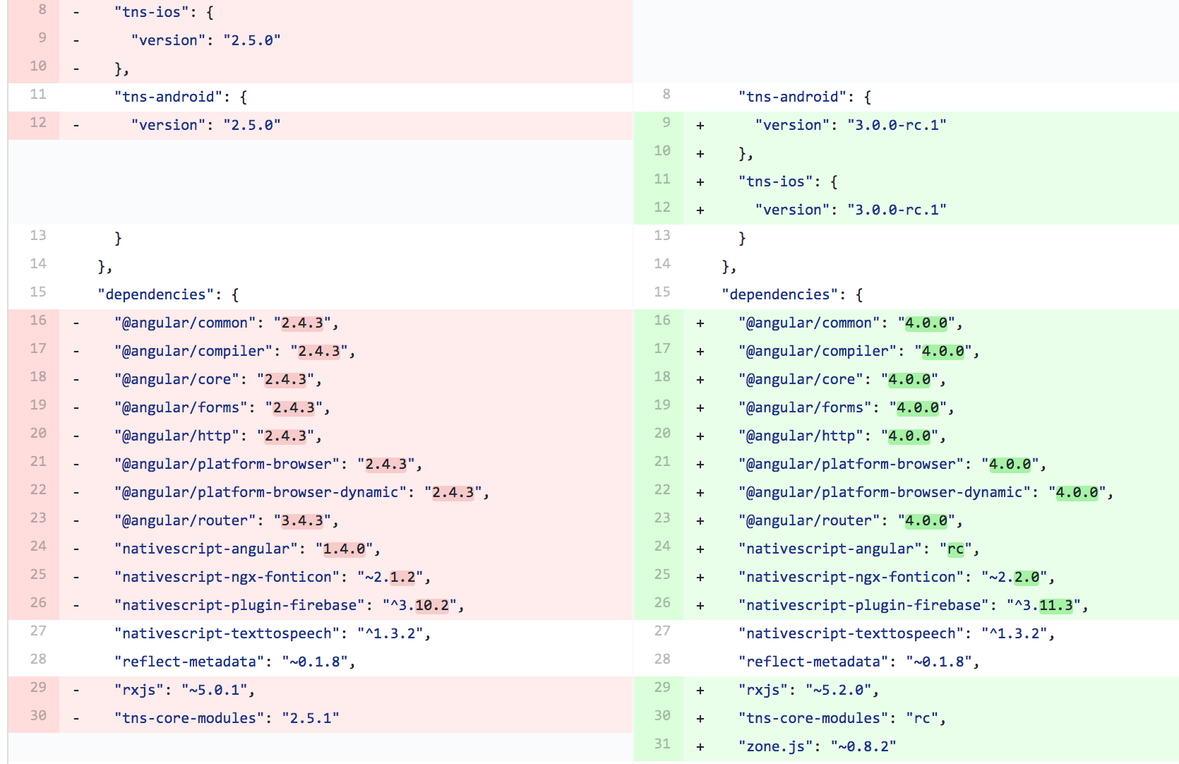Click the highlighted 2.4.3 version of @angular/common

302,323
